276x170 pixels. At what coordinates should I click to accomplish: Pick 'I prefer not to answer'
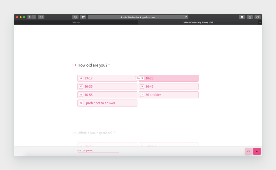[x=107, y=103]
